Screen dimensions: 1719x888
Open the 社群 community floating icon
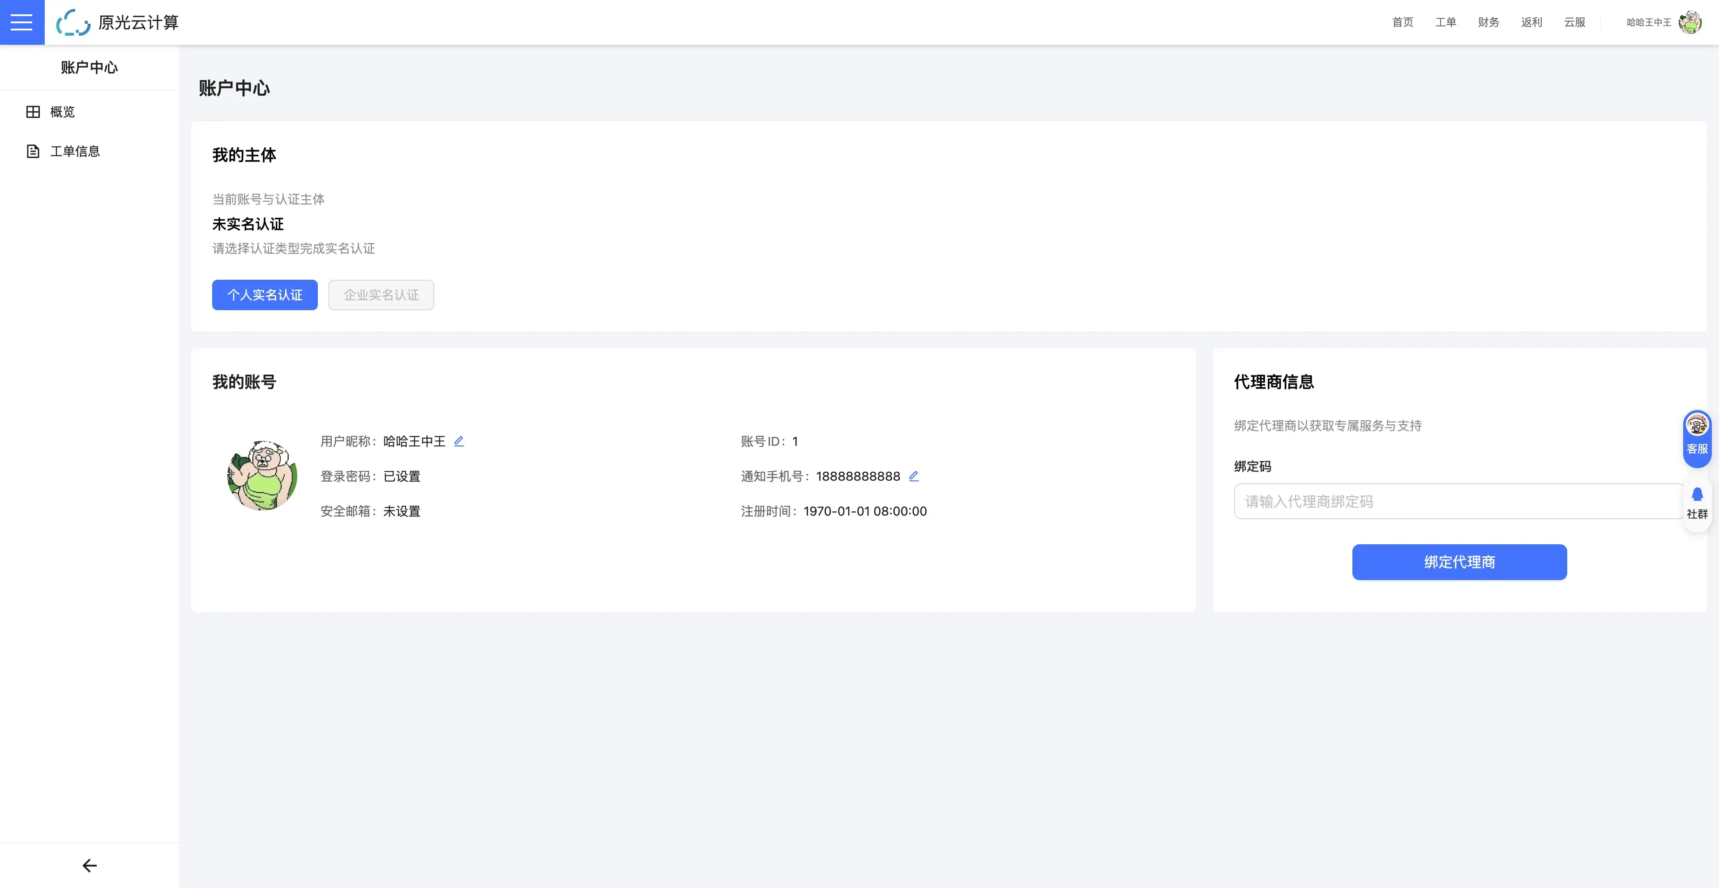point(1698,502)
